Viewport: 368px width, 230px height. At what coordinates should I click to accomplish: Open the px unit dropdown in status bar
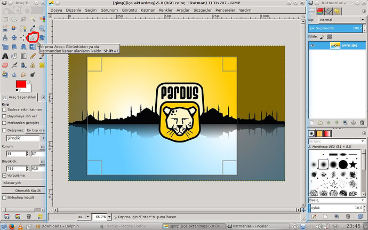click(x=84, y=217)
